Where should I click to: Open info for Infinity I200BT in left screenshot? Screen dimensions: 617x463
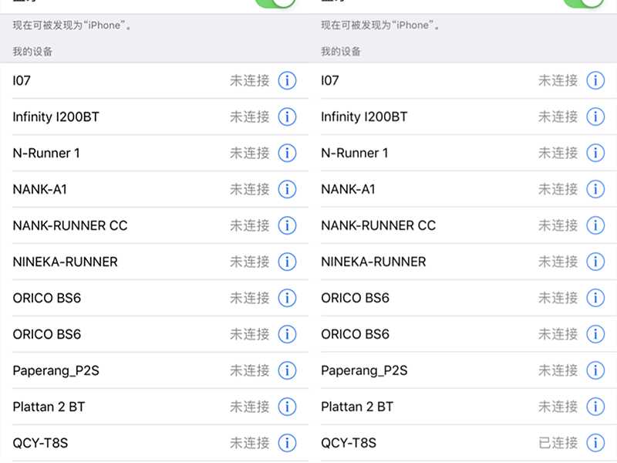(x=287, y=117)
